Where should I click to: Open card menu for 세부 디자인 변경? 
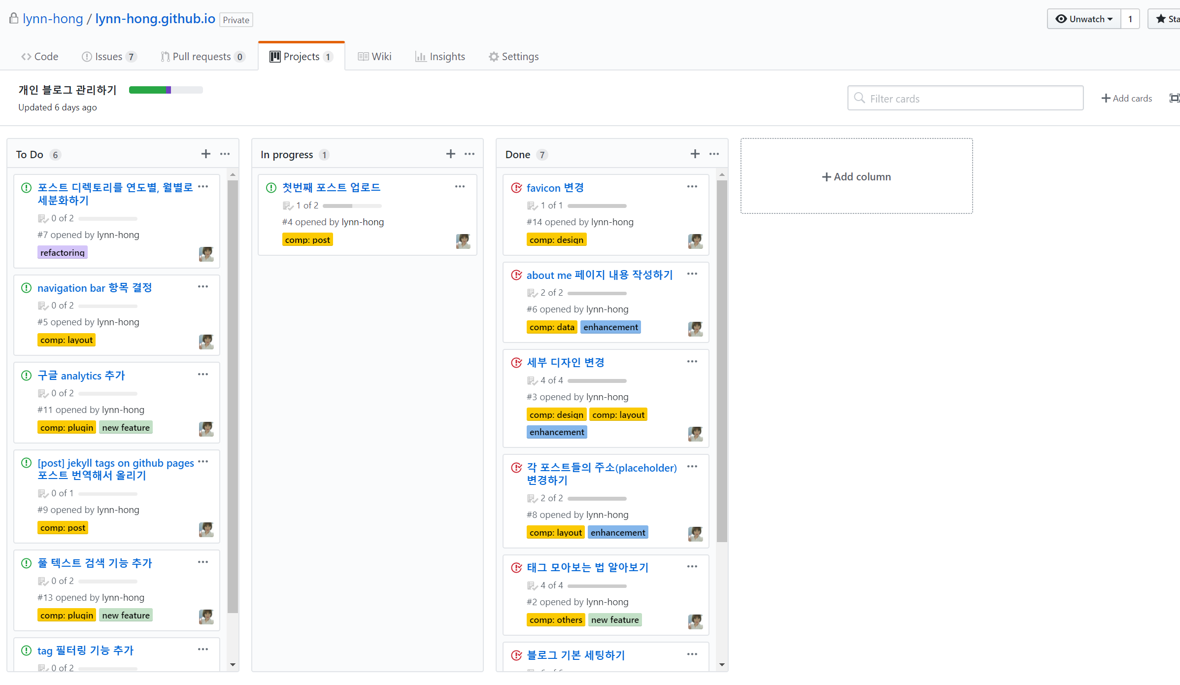(692, 362)
